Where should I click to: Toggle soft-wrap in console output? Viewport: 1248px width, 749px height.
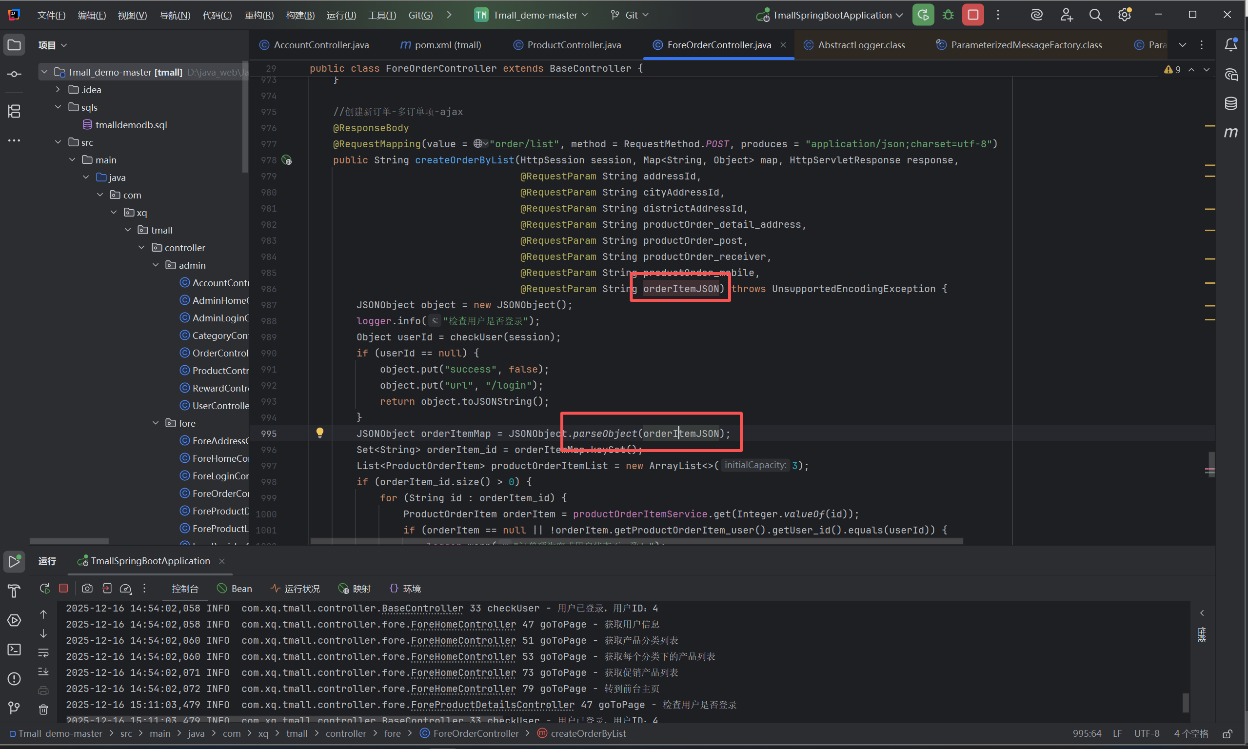pos(43,652)
